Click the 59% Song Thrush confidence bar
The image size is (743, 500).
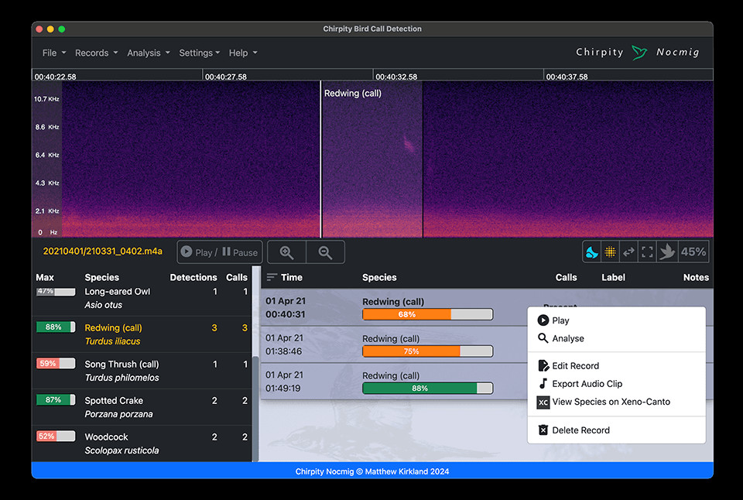(x=56, y=364)
